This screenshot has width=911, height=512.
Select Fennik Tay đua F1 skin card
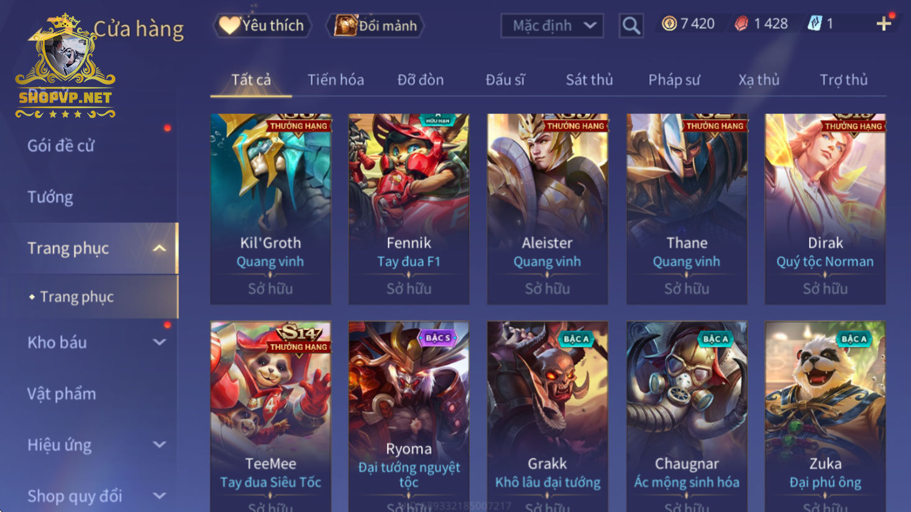click(409, 209)
